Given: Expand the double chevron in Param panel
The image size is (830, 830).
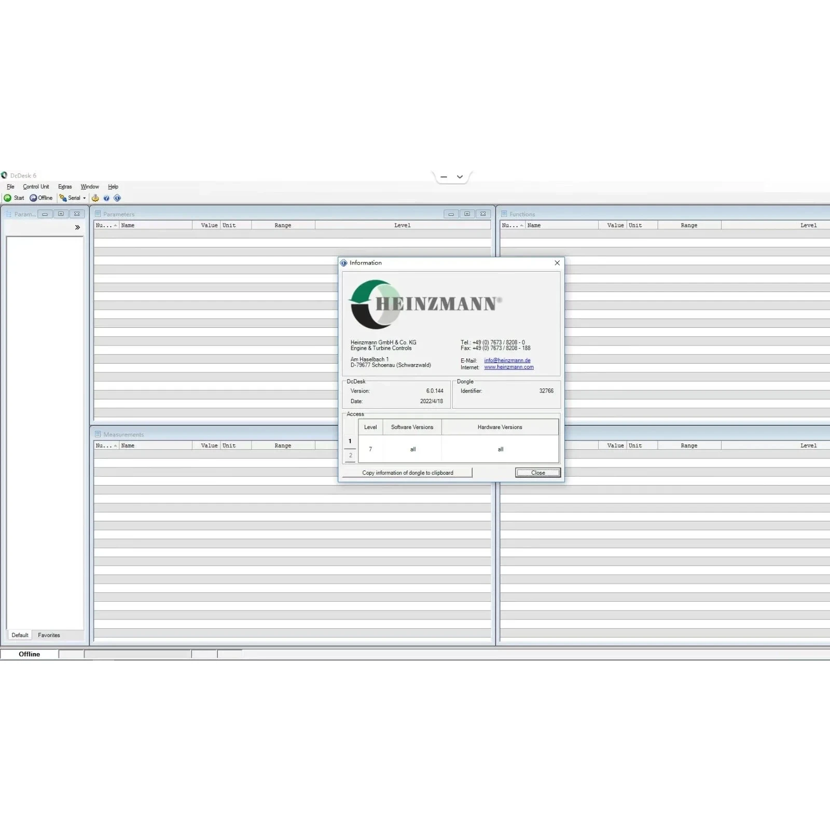Looking at the screenshot, I should point(77,227).
